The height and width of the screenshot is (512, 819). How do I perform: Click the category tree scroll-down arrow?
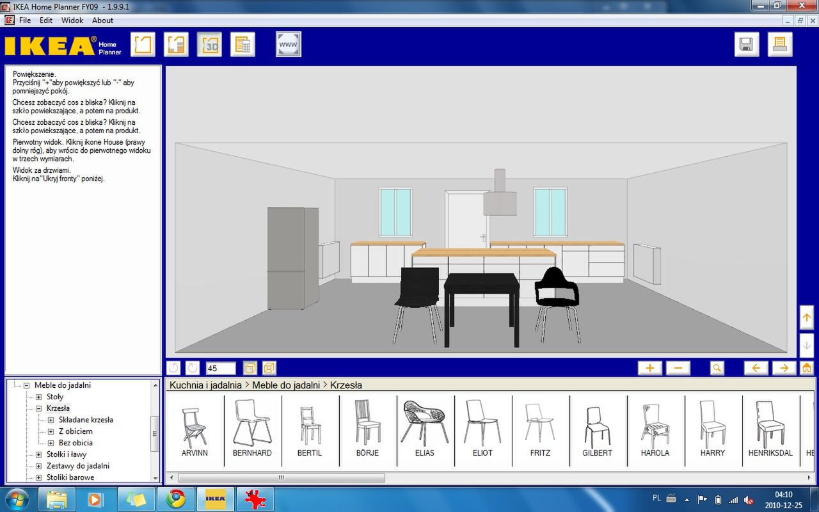[x=155, y=477]
